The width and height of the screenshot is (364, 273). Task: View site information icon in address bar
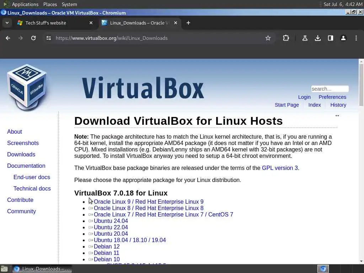click(x=48, y=38)
